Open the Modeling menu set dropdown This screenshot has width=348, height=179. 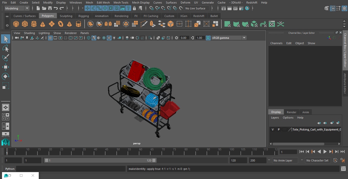(17, 8)
